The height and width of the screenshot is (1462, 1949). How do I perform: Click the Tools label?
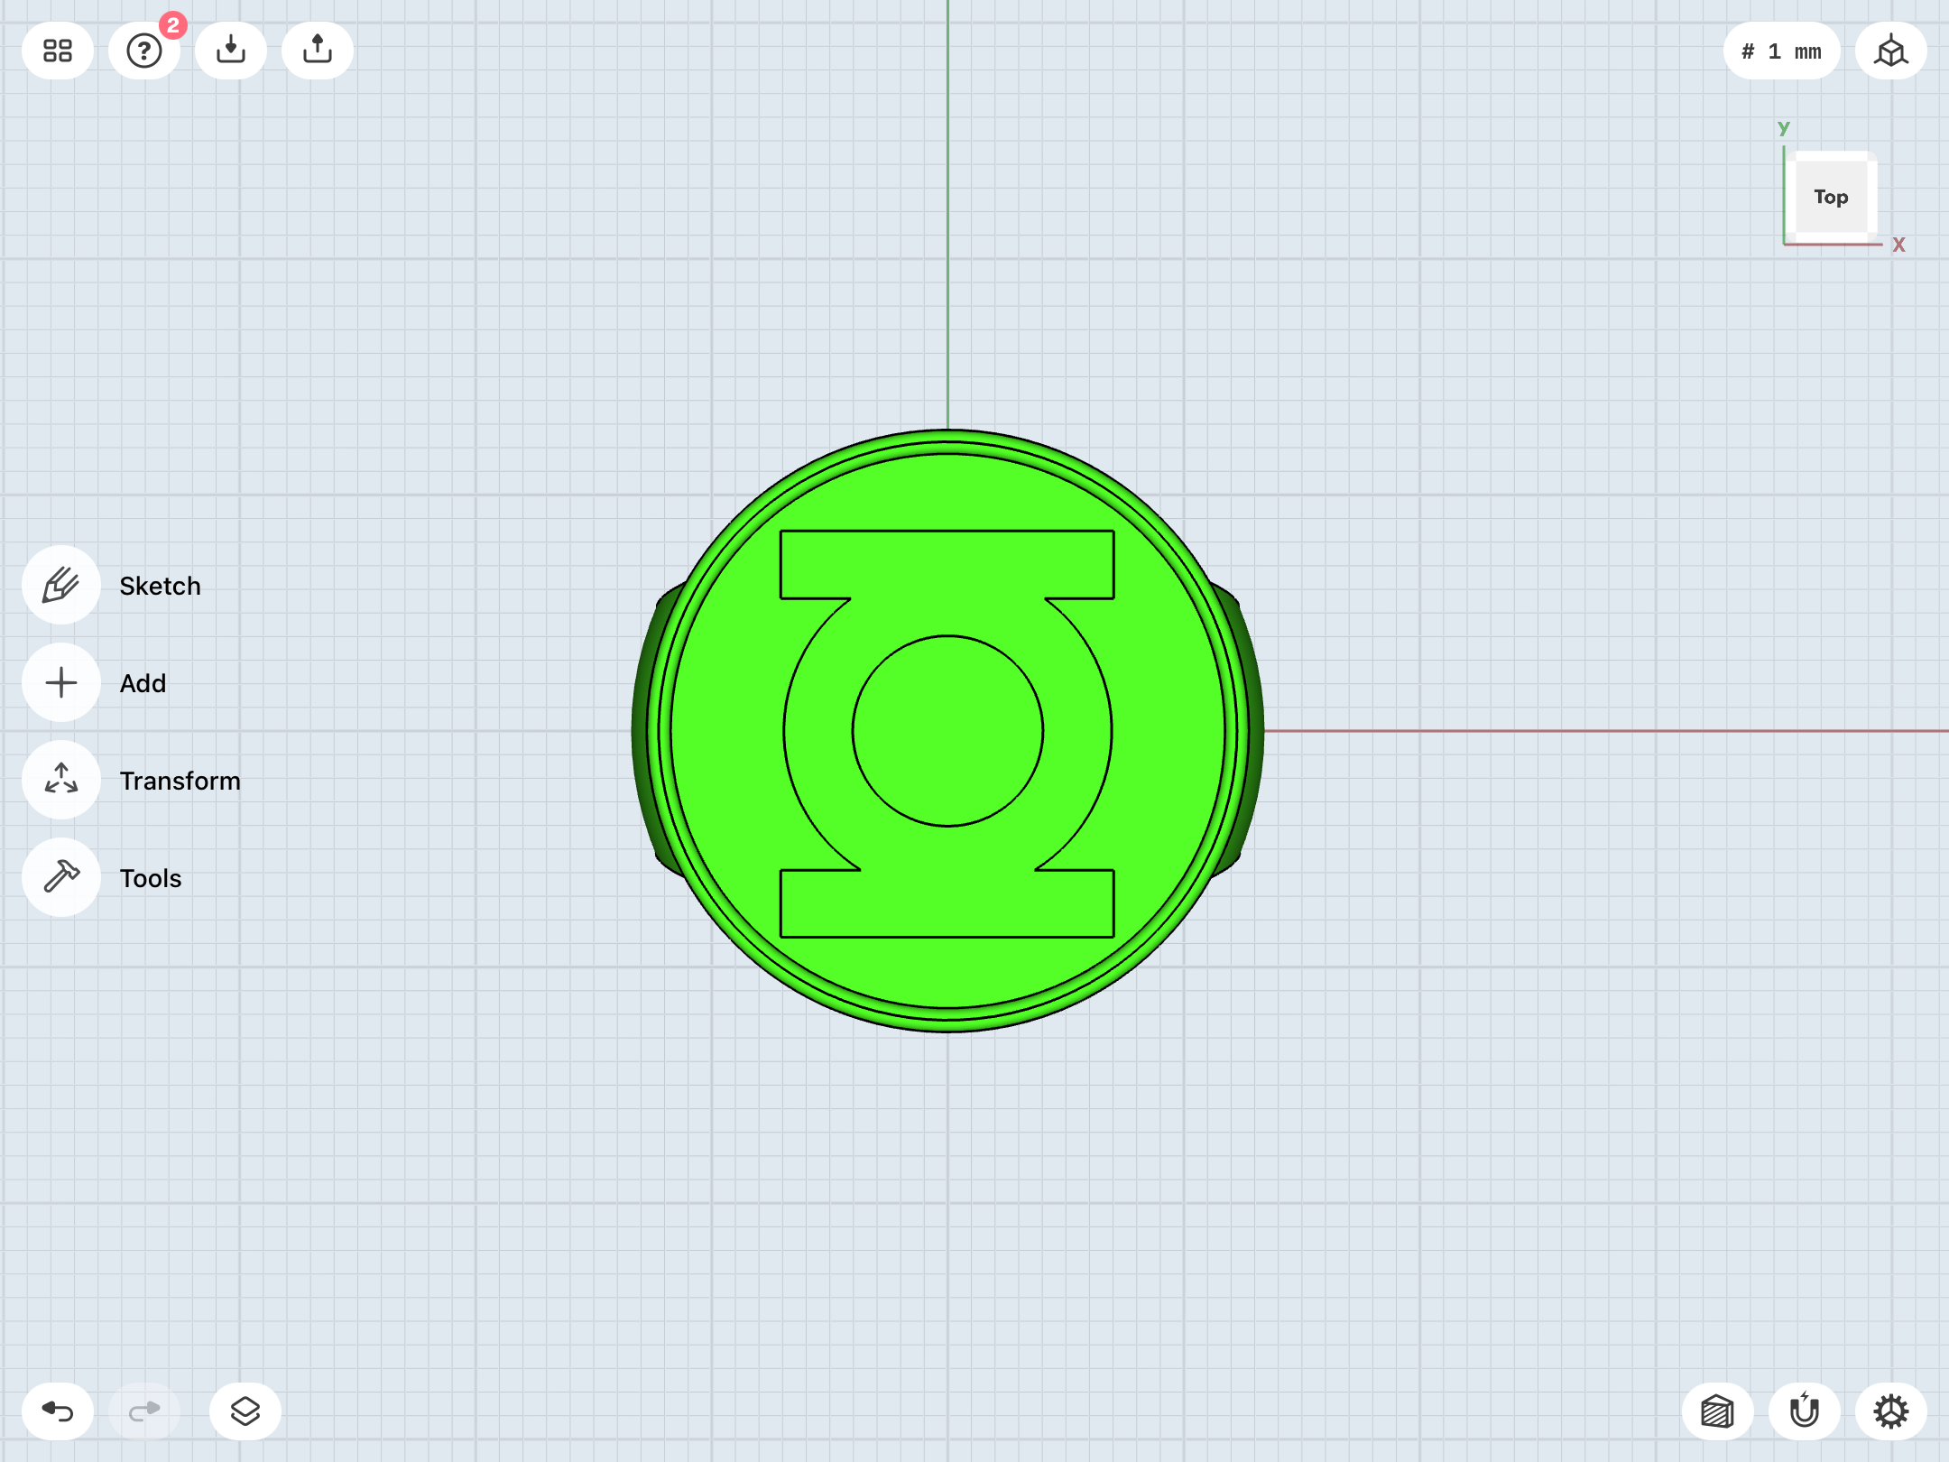tap(151, 878)
